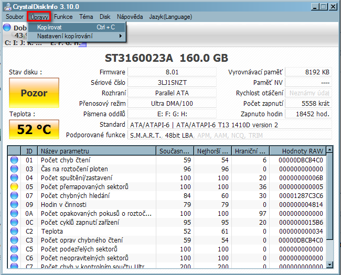341x275 pixels.
Task: Click the ATA/ATAPI-6 standard field
Action: 230,125
